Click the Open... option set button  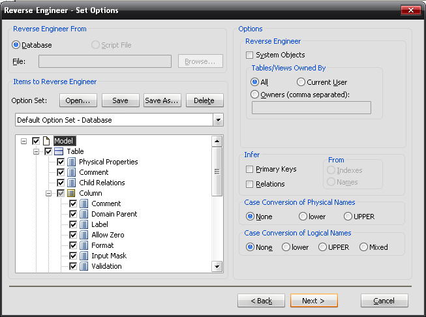[x=78, y=100]
